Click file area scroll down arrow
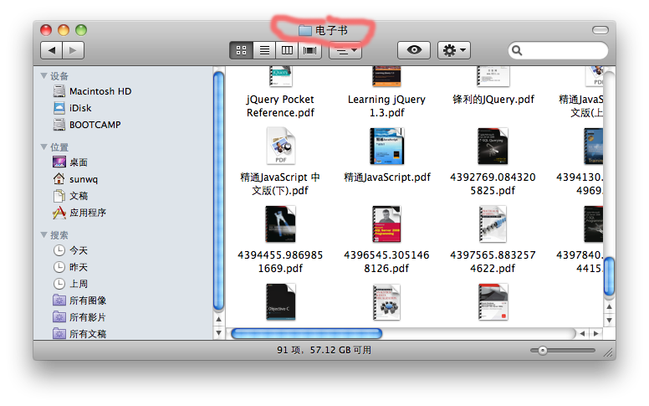The height and width of the screenshot is (406, 649). pos(609,321)
